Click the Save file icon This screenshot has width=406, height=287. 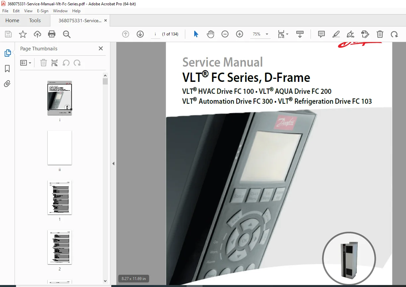point(8,34)
